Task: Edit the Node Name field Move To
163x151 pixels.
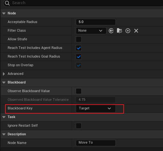Action: point(96,143)
